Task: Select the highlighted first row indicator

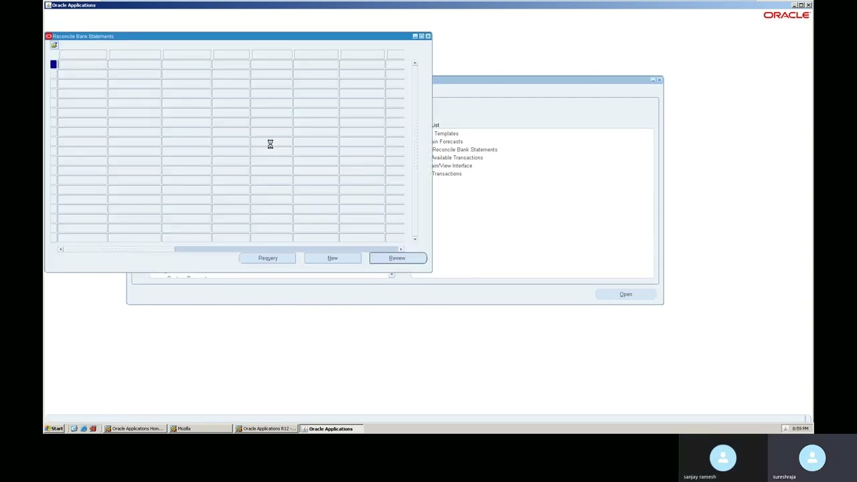Action: point(54,64)
